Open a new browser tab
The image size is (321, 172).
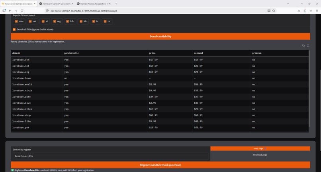116,4
